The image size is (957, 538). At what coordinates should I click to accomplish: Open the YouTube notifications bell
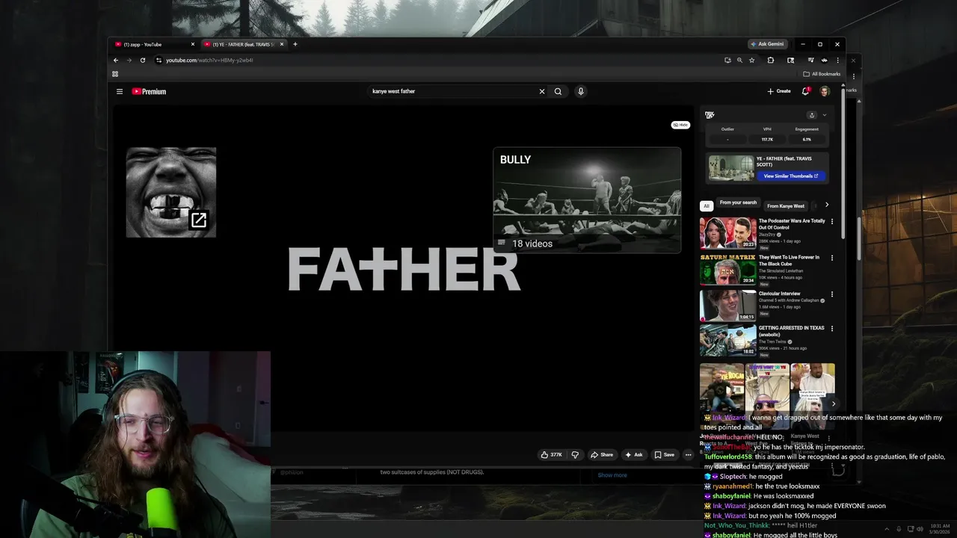805,91
